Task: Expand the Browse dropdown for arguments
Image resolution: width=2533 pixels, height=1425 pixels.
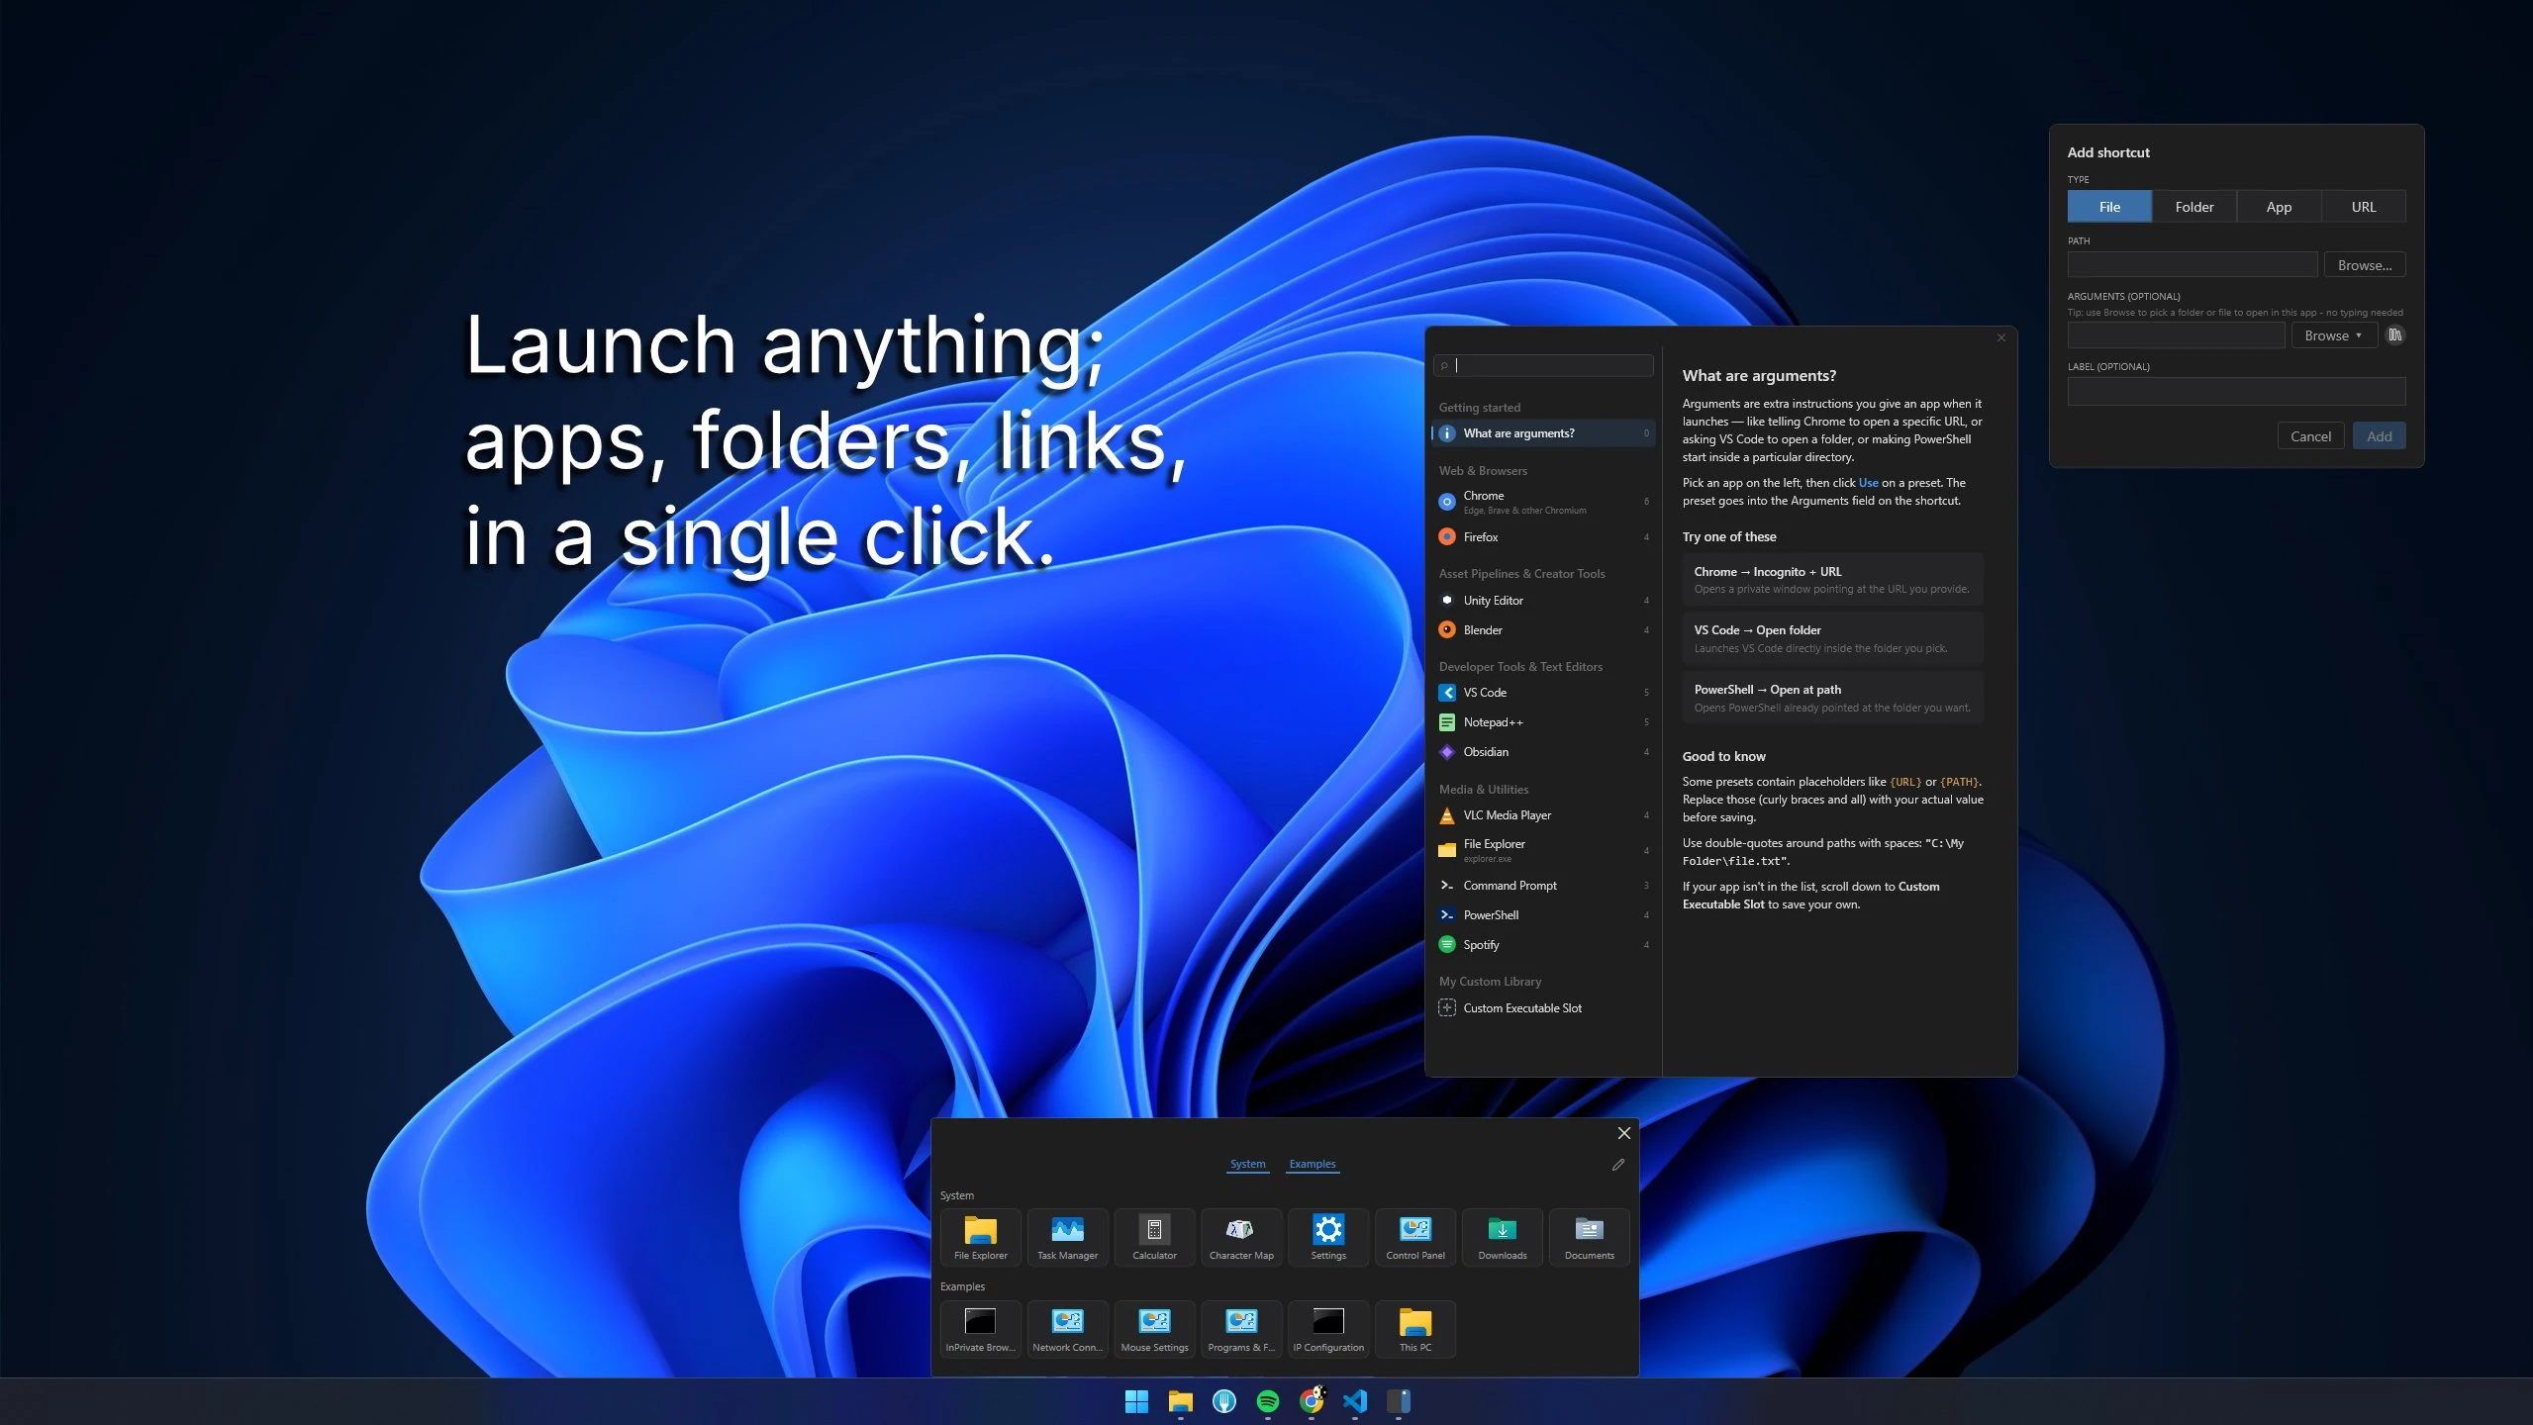Action: pos(2333,335)
